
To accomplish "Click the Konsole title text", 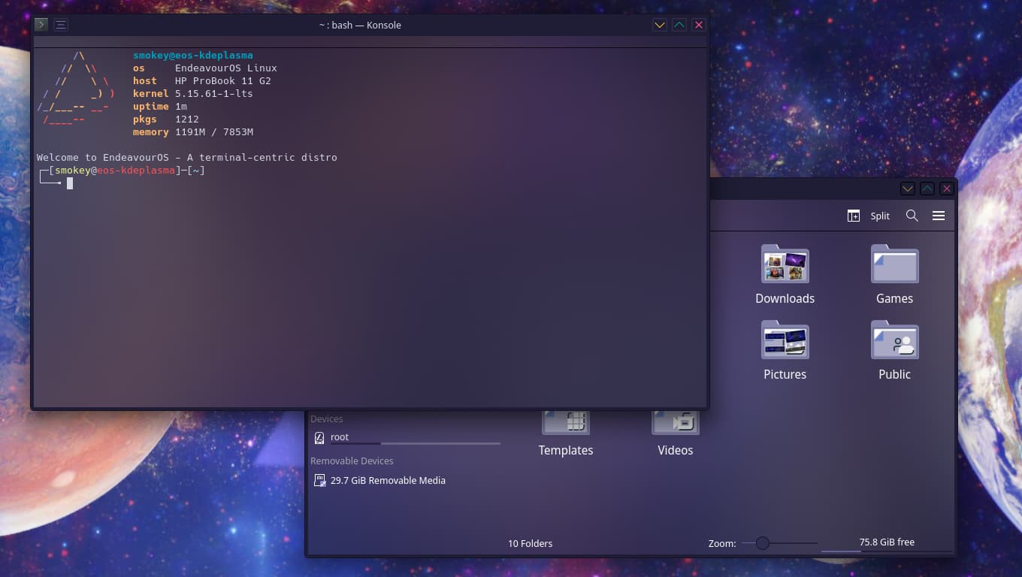I will (x=360, y=25).
